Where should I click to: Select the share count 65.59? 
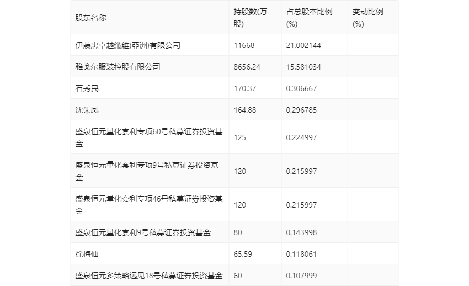[x=243, y=254]
